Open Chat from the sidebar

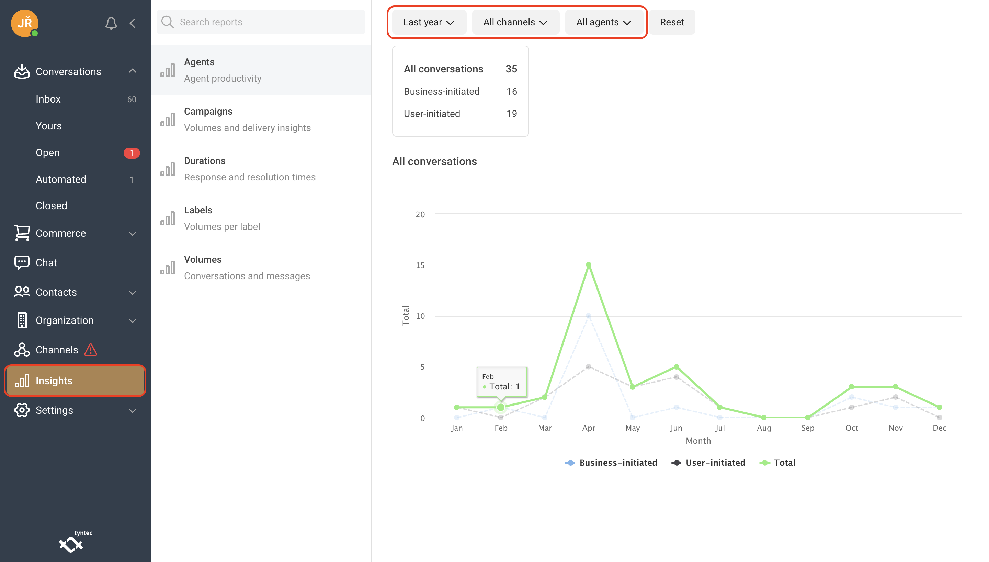pyautogui.click(x=46, y=262)
